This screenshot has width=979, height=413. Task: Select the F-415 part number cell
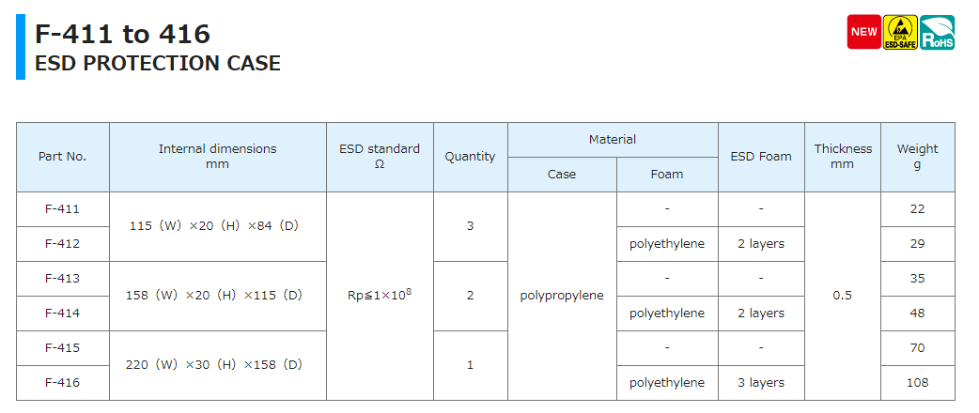coord(62,348)
